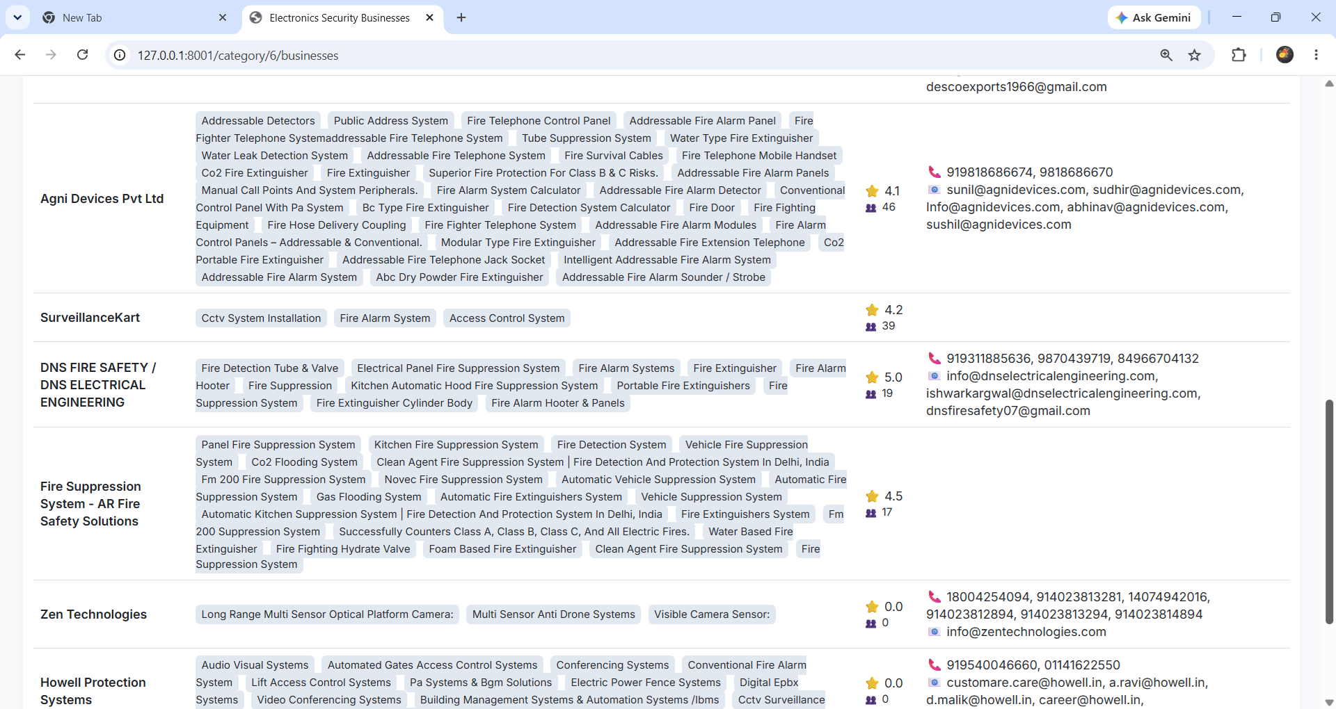Click the Ask Gemini button
This screenshot has height=709, width=1336.
1154,17
